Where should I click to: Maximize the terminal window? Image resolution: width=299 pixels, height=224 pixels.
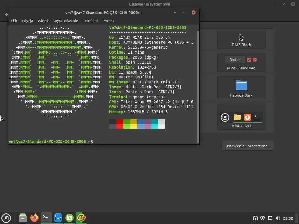pos(184,13)
